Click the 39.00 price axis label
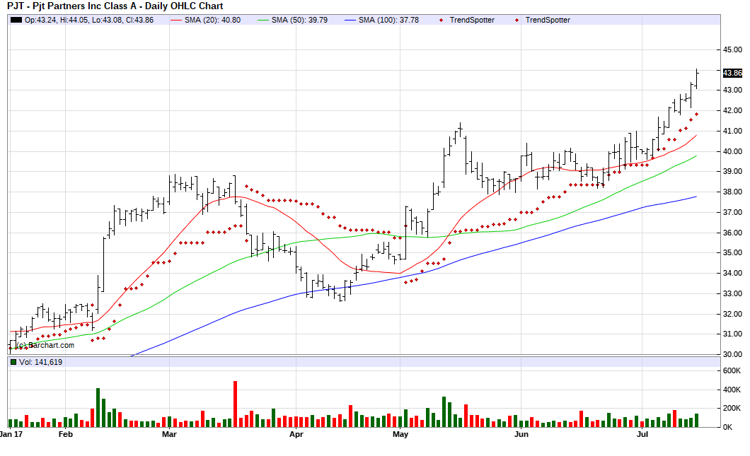This screenshot has height=456, width=750. (732, 171)
